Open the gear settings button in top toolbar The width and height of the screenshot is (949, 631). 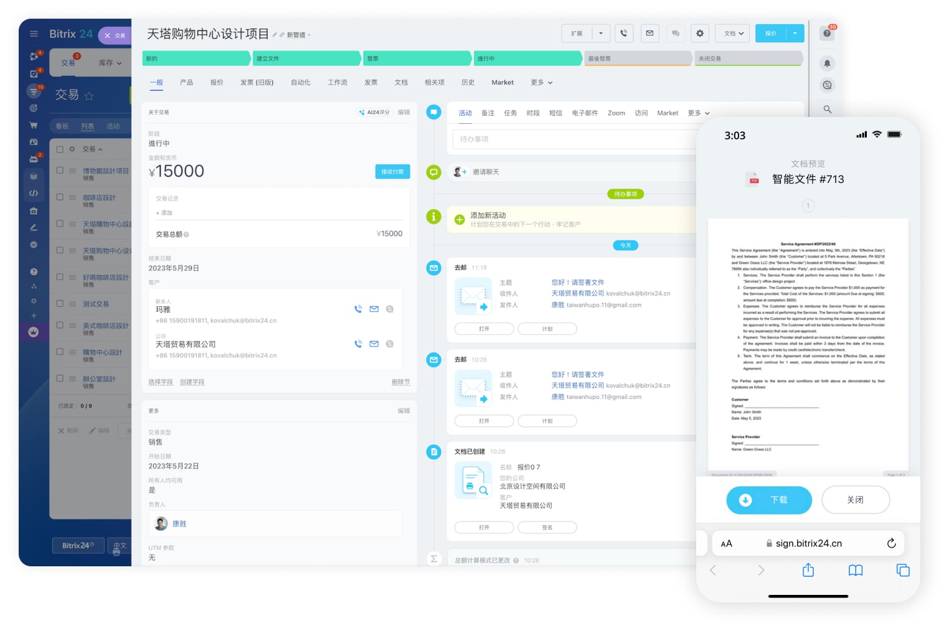click(700, 34)
